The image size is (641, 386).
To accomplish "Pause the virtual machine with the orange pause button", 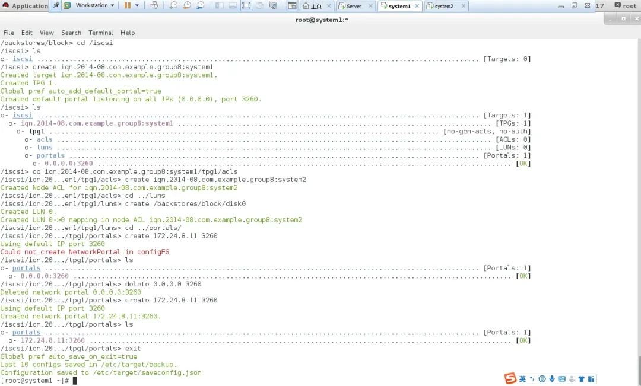I will tap(128, 5).
